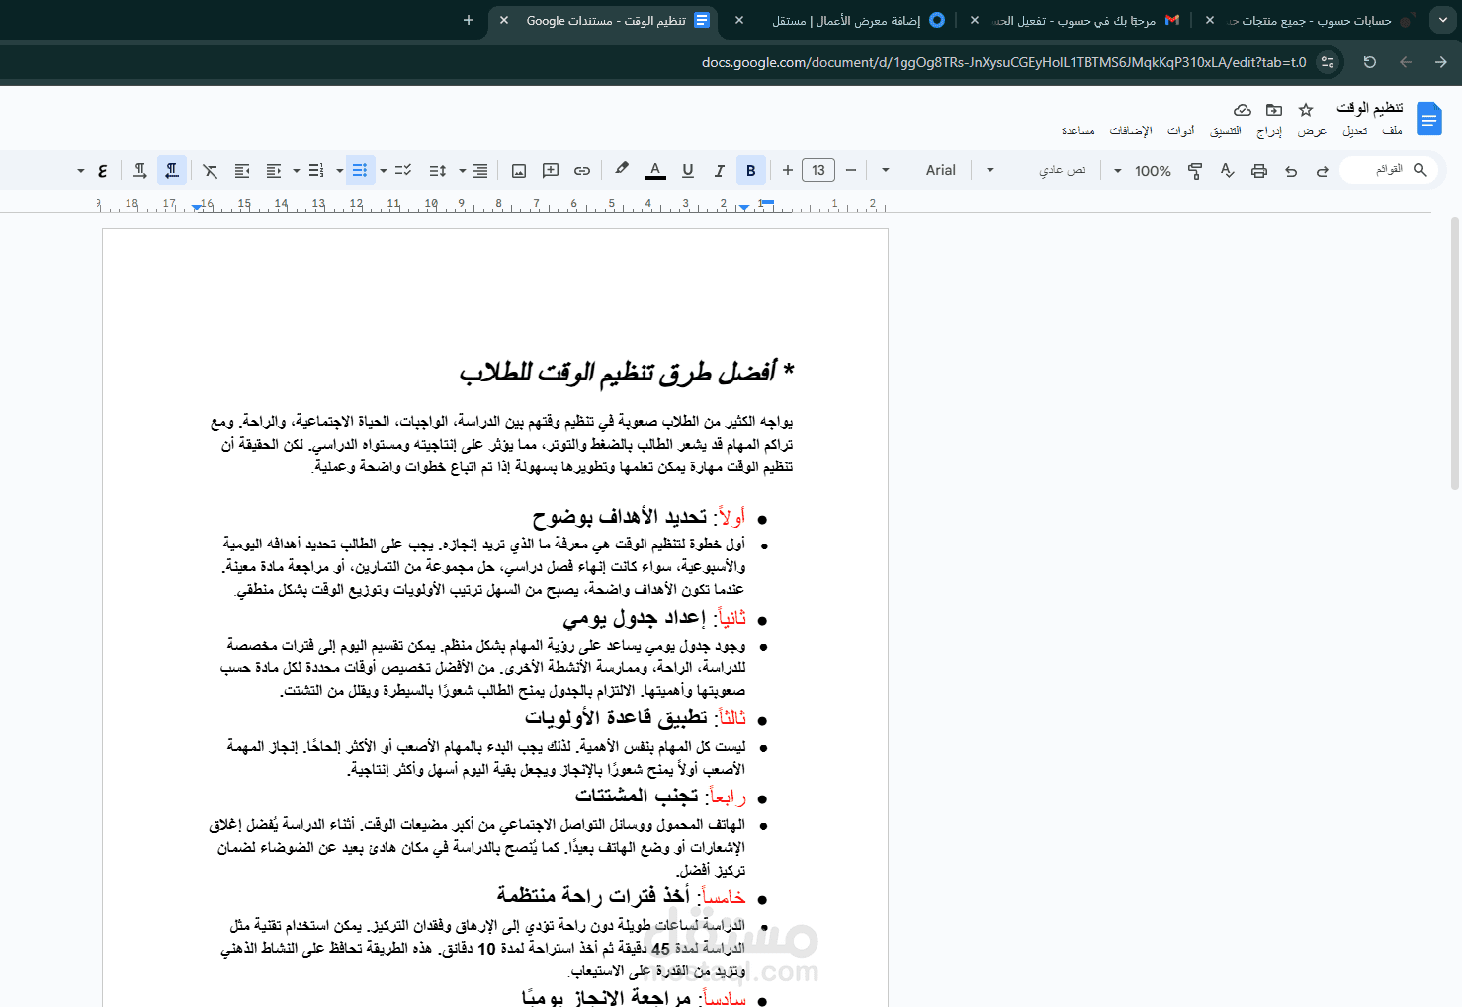1462x1007 pixels.
Task: Open spelling and grammar check icon
Action: [x=1227, y=171]
